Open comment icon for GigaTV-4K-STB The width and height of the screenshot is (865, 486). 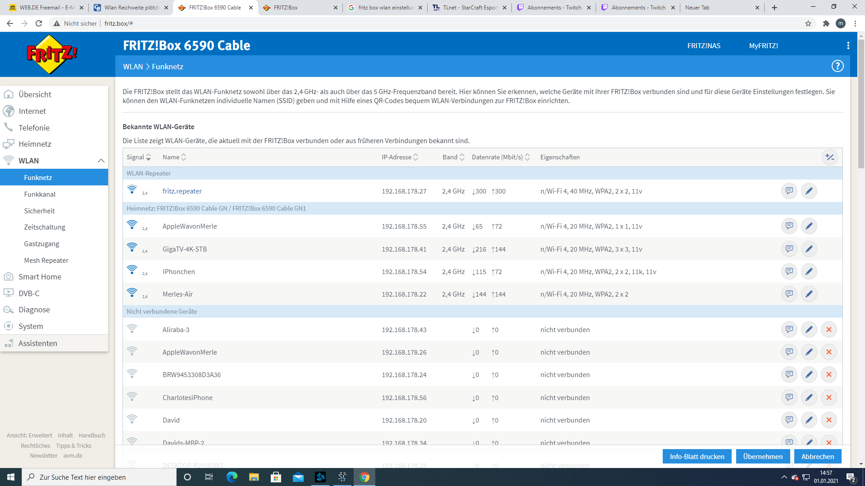[789, 249]
